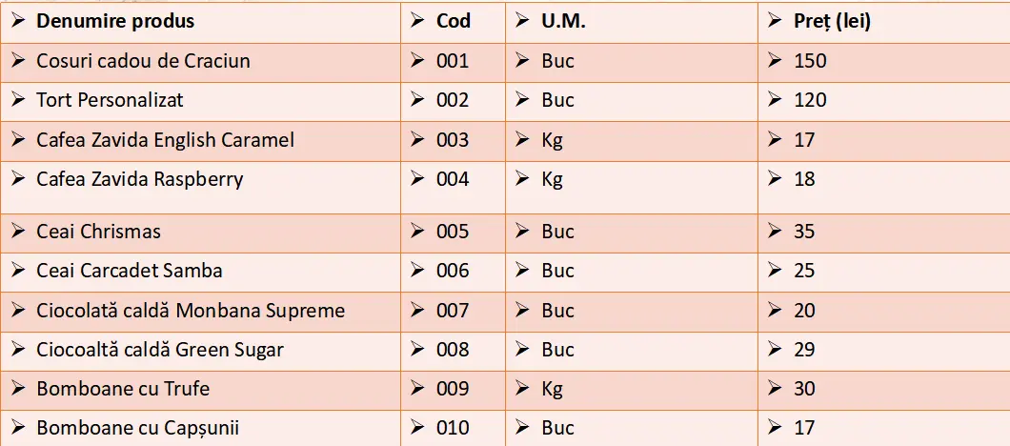This screenshot has width=1010, height=446.
Task: Select price 29 in the Green Sugar row
Action: 804,350
